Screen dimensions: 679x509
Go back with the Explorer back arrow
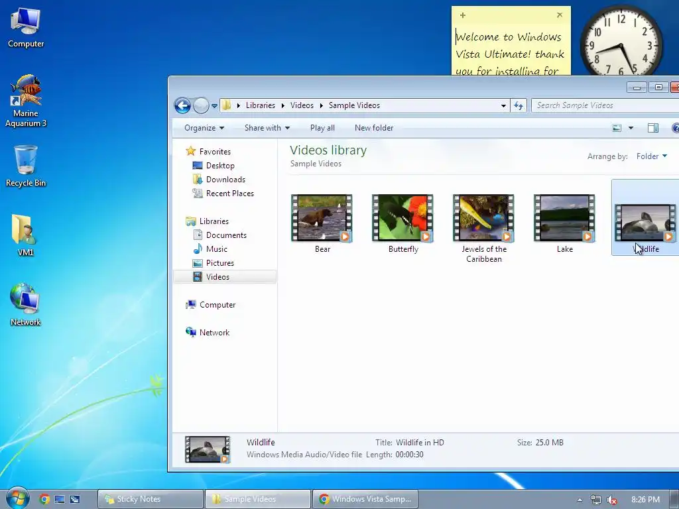pyautogui.click(x=182, y=105)
